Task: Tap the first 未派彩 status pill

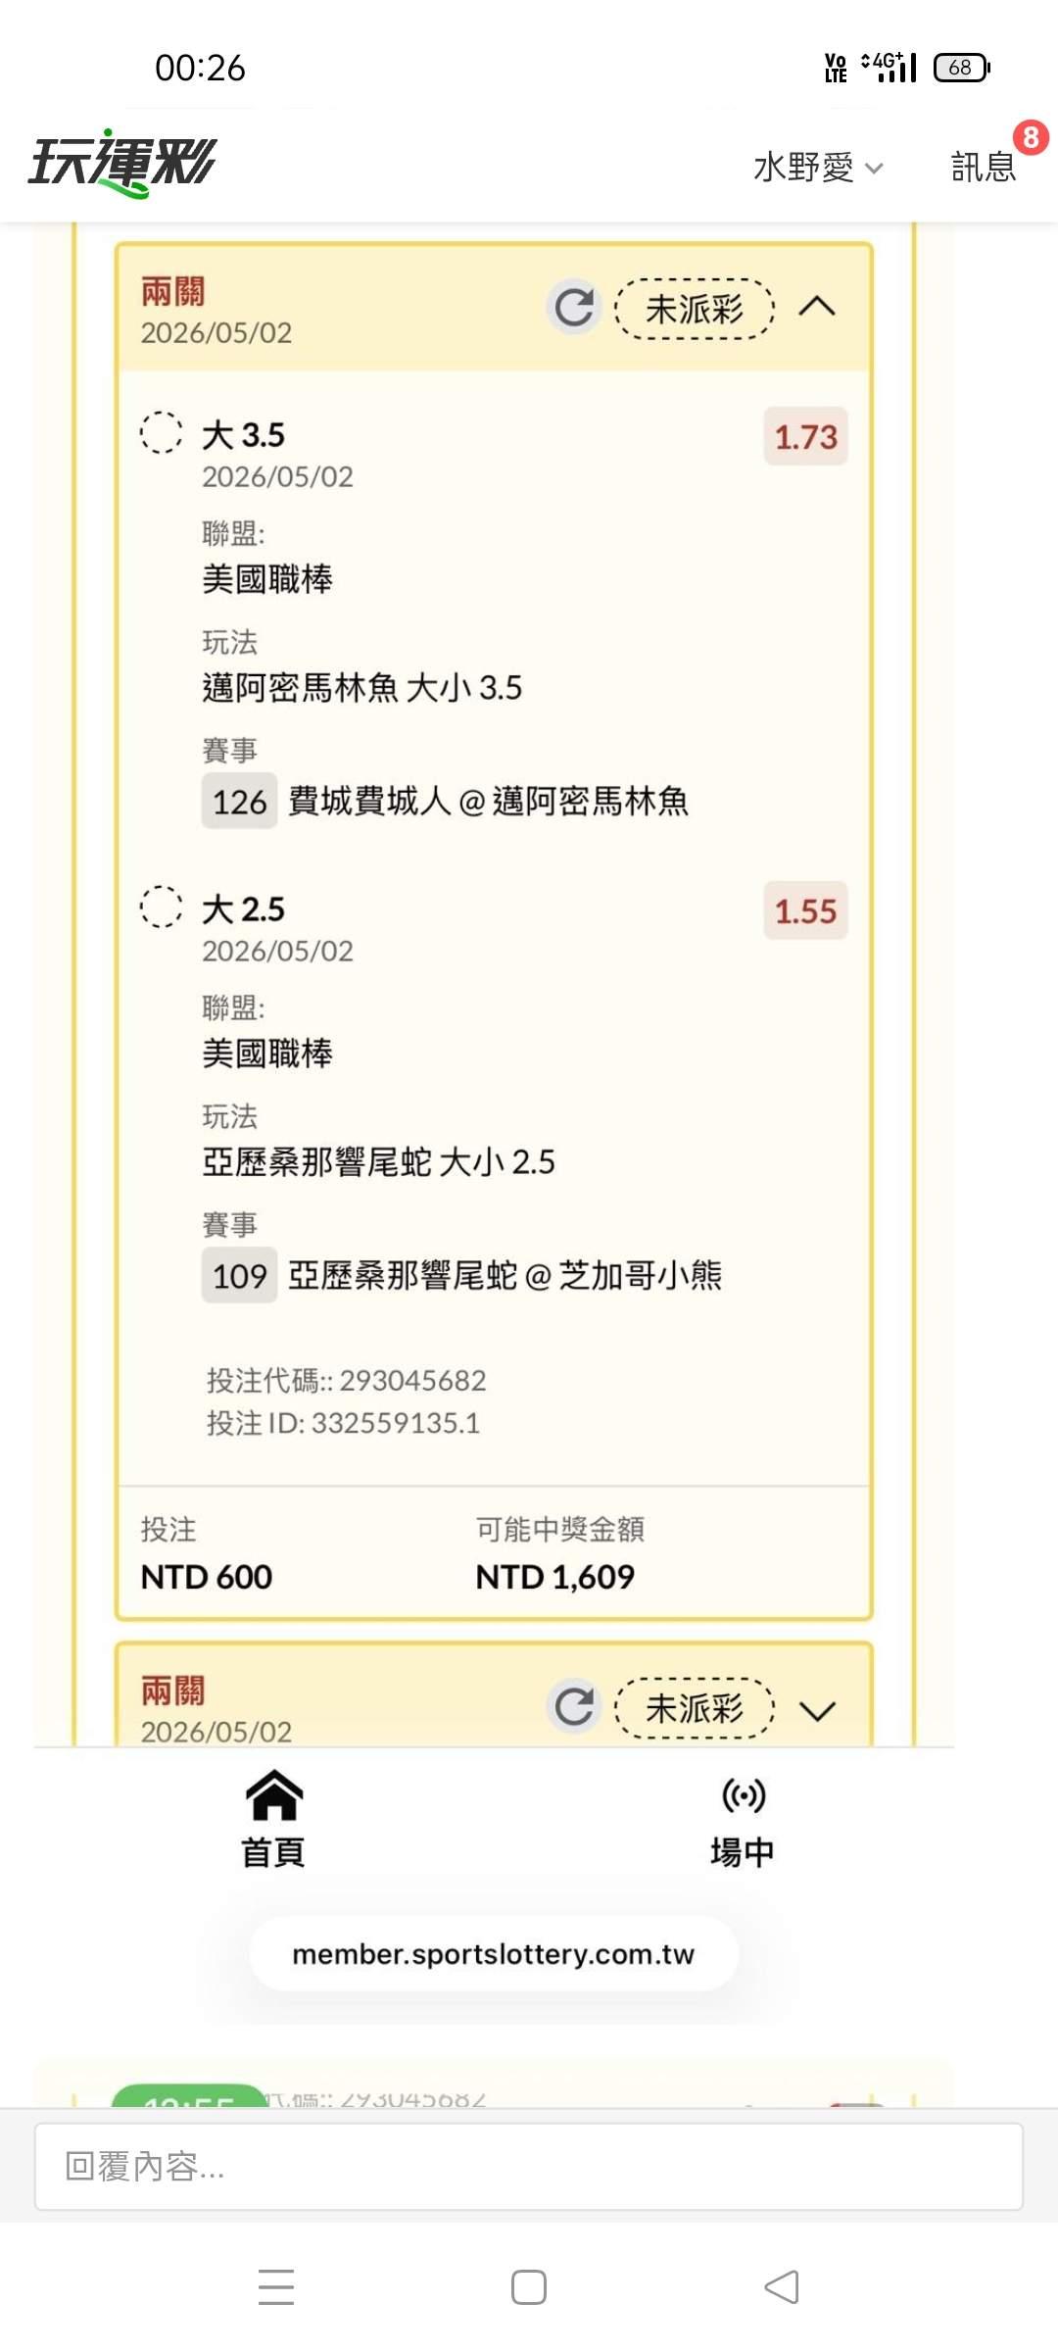Action: pyautogui.click(x=695, y=310)
